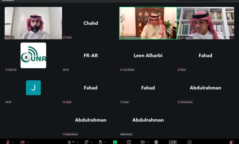Pause the meeting recording

(x=171, y=142)
